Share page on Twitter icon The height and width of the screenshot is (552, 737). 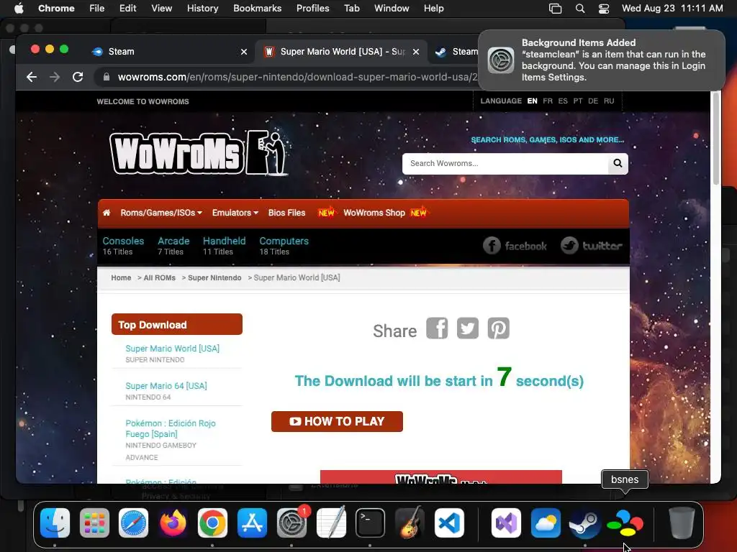[x=468, y=328]
